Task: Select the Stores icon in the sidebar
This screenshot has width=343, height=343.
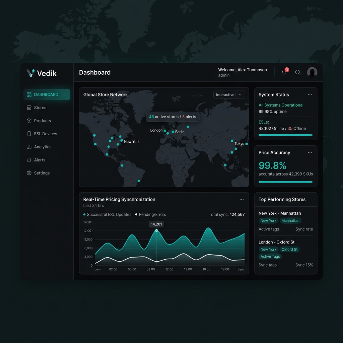Action: pyautogui.click(x=28, y=108)
